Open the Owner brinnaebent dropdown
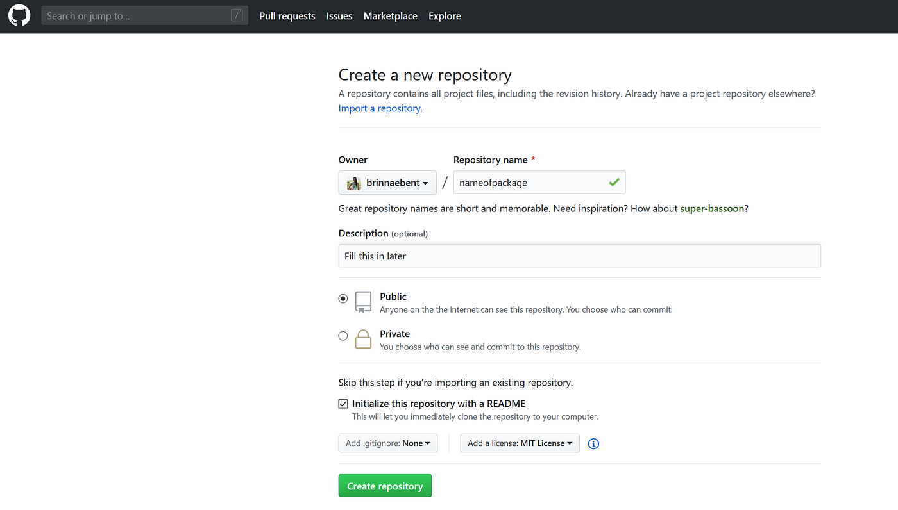The height and width of the screenshot is (510, 898). (387, 183)
